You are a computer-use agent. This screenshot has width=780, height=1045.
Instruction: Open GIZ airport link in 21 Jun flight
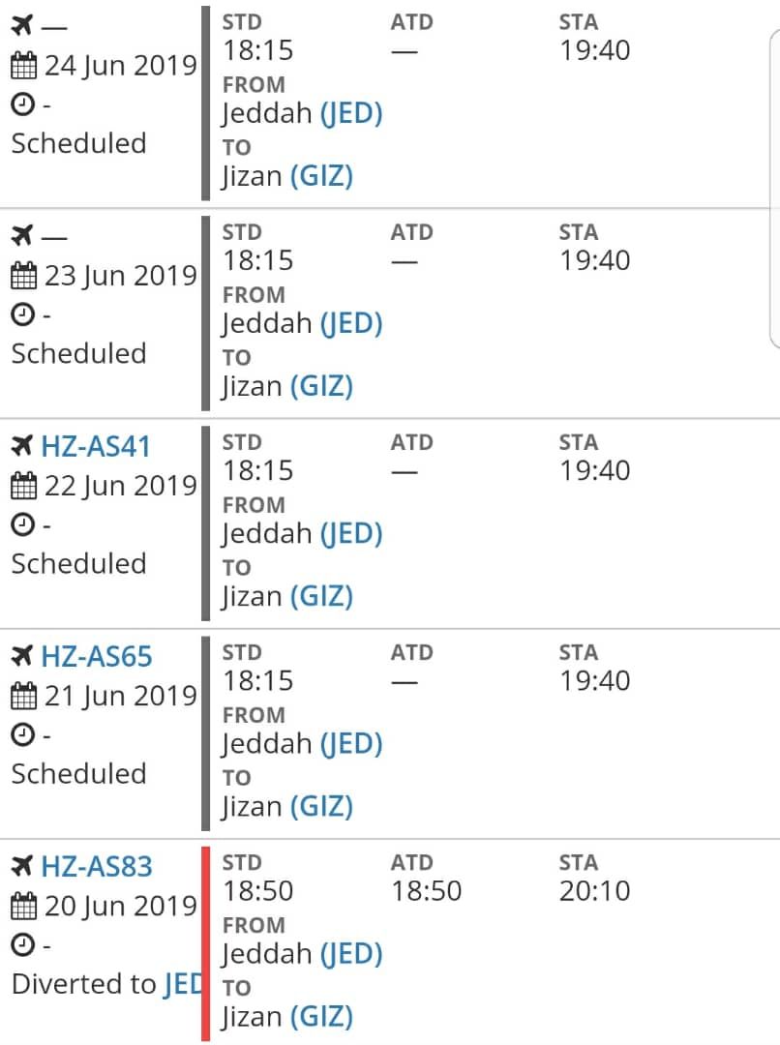(321, 806)
